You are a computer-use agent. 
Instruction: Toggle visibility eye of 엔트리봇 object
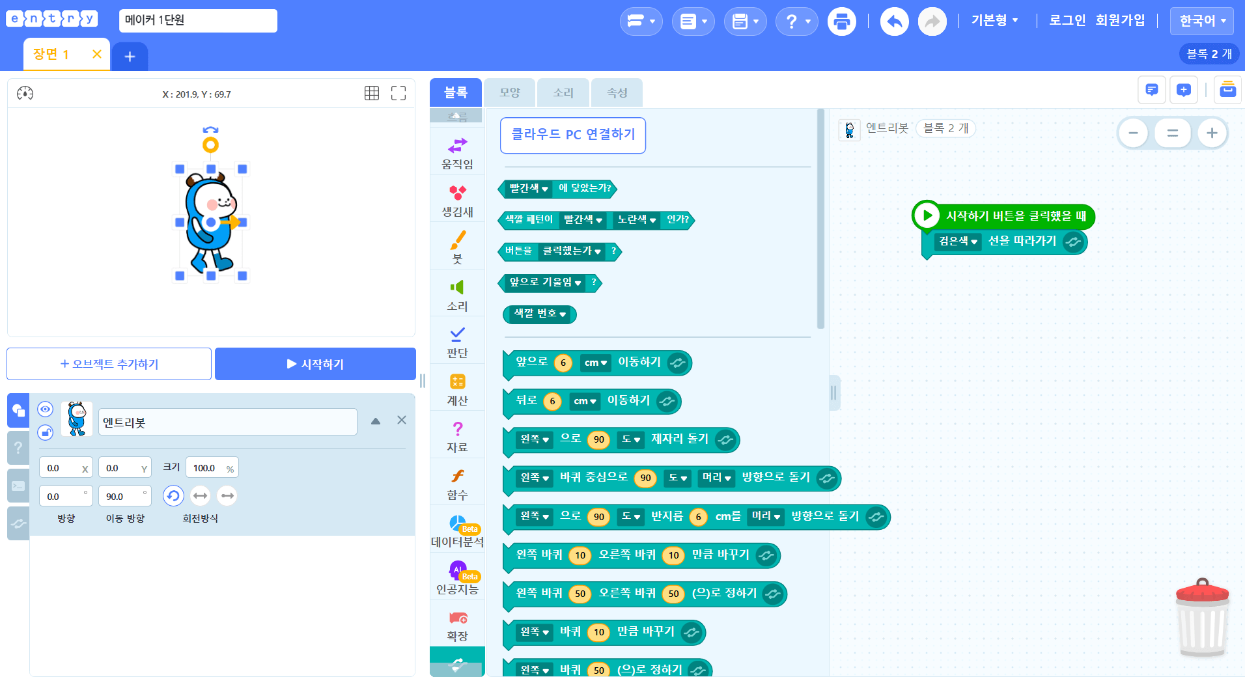click(x=45, y=409)
